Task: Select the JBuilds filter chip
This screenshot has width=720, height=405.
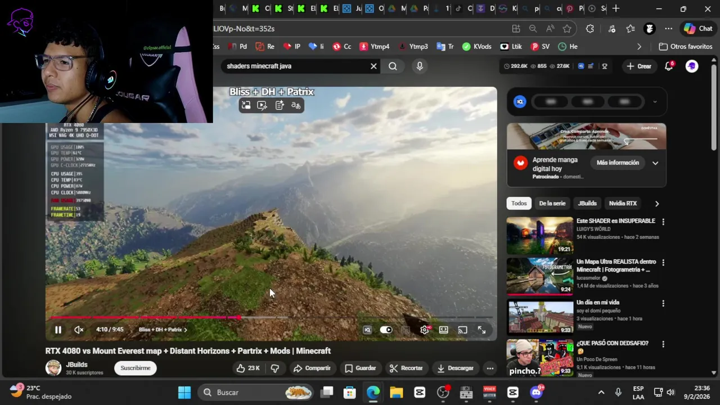Action: point(587,203)
